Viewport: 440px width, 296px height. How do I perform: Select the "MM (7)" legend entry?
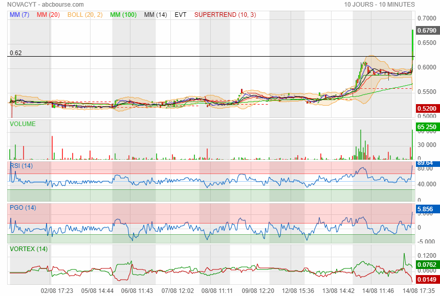(x=19, y=15)
